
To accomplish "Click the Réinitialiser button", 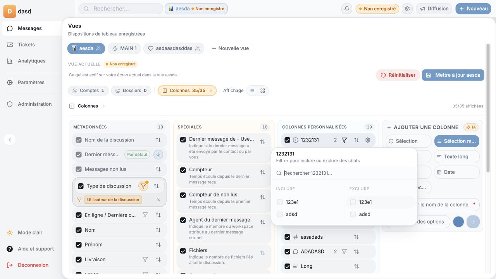I will click(398, 75).
